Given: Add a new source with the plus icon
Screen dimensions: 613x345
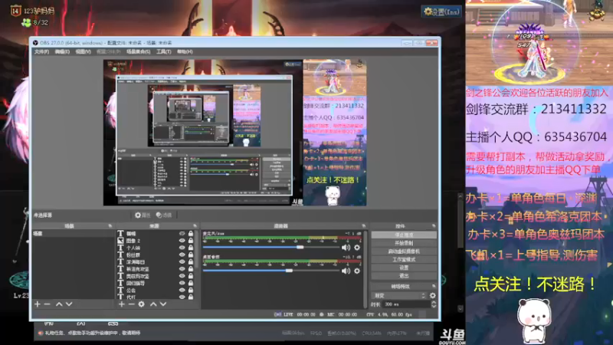Looking at the screenshot, I should pyautogui.click(x=122, y=304).
